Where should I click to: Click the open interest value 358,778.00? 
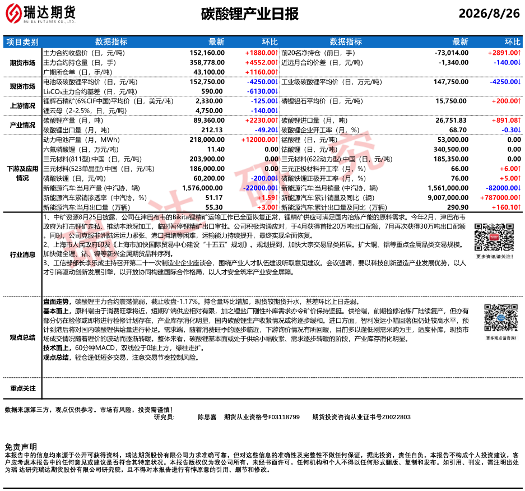click(x=207, y=63)
